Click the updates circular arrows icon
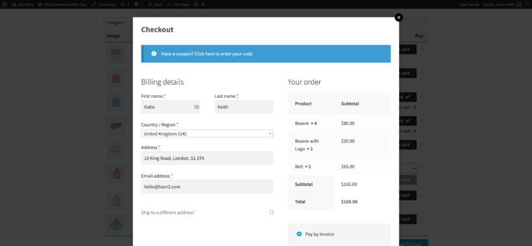Screen dimensions: 532x246 click(123, 5)
